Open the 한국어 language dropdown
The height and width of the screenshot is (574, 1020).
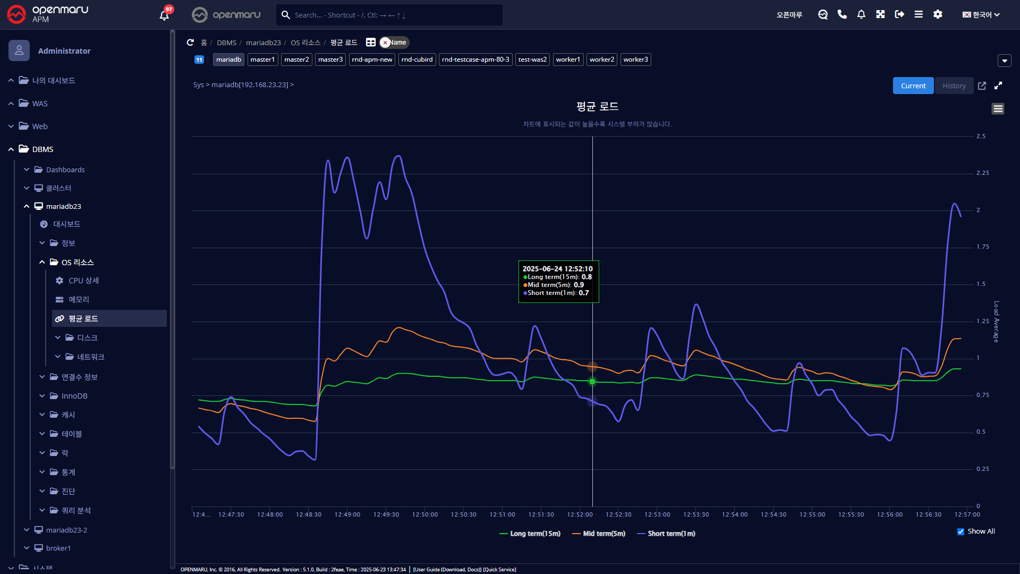tap(981, 15)
